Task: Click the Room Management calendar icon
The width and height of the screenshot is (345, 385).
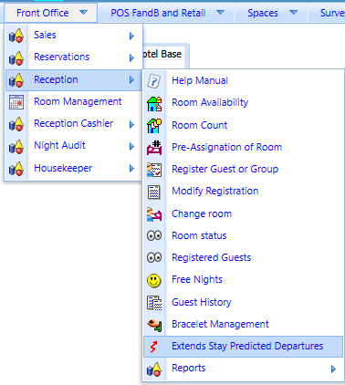Action: [16, 102]
